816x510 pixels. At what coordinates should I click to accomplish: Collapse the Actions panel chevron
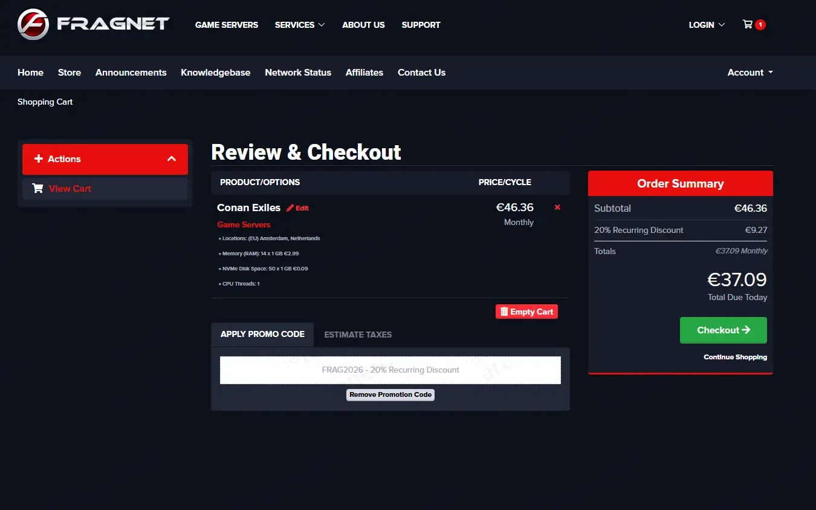(x=172, y=159)
